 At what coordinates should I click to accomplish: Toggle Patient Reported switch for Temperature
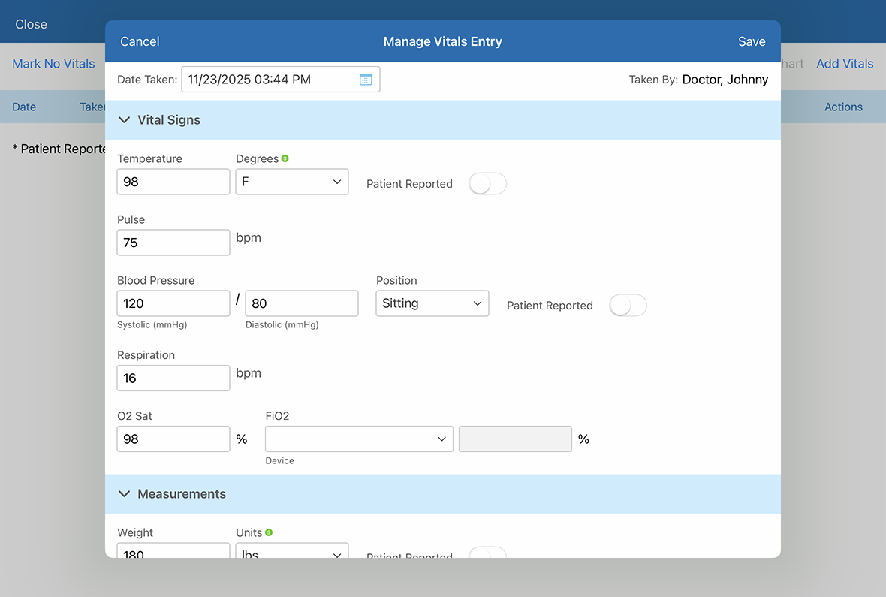click(487, 184)
